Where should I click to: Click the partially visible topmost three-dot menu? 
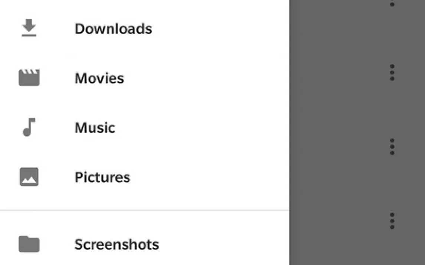tap(392, 4)
